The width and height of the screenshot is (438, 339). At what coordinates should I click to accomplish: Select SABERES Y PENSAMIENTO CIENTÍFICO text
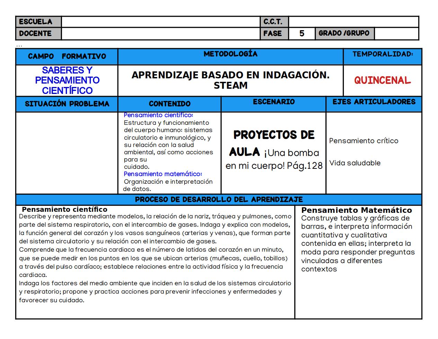click(x=67, y=80)
